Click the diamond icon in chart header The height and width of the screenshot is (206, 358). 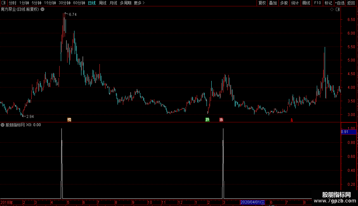coord(332,10)
